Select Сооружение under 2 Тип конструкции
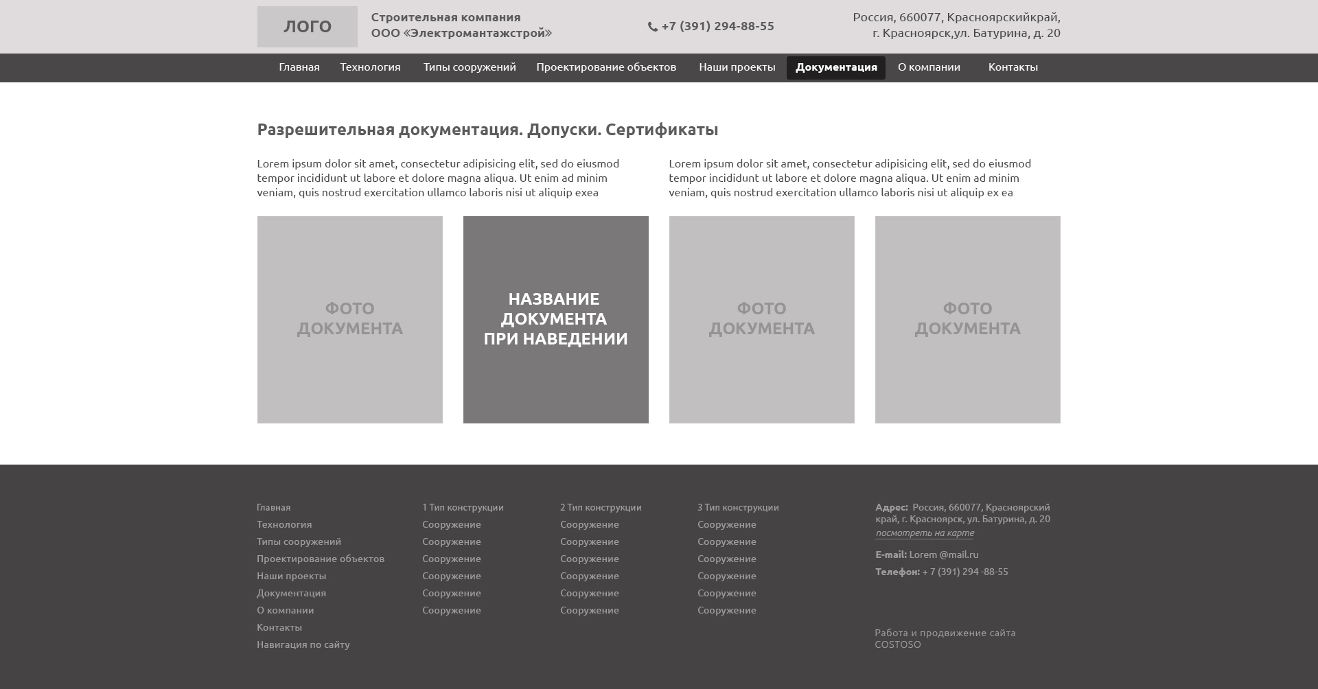Screen dimensions: 1318x689 tap(590, 524)
